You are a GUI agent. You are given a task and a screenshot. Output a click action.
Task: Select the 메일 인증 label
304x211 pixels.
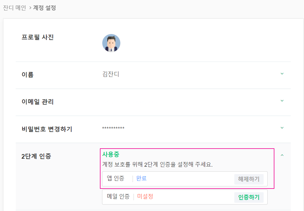tap(118, 197)
